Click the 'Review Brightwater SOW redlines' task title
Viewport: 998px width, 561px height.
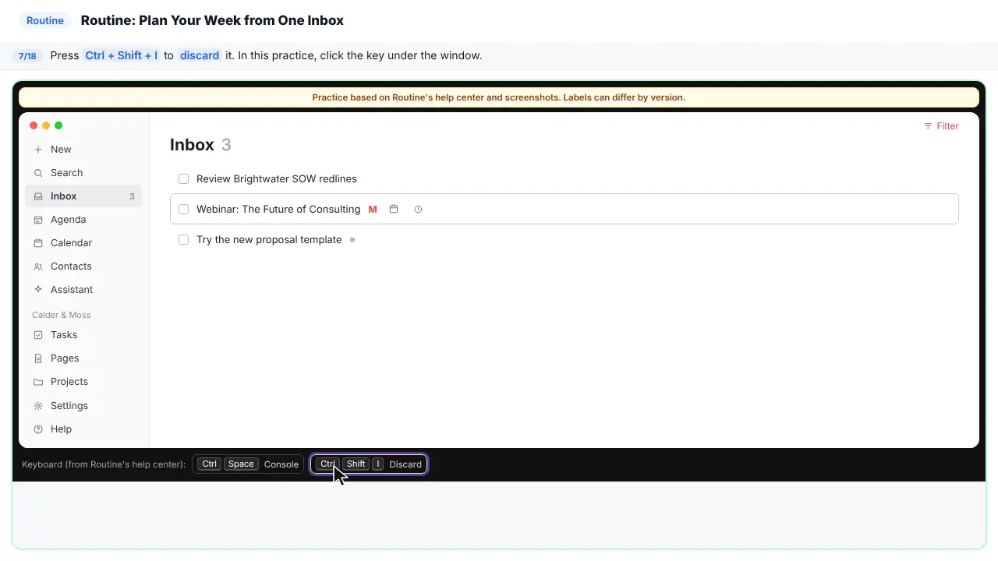coord(277,179)
